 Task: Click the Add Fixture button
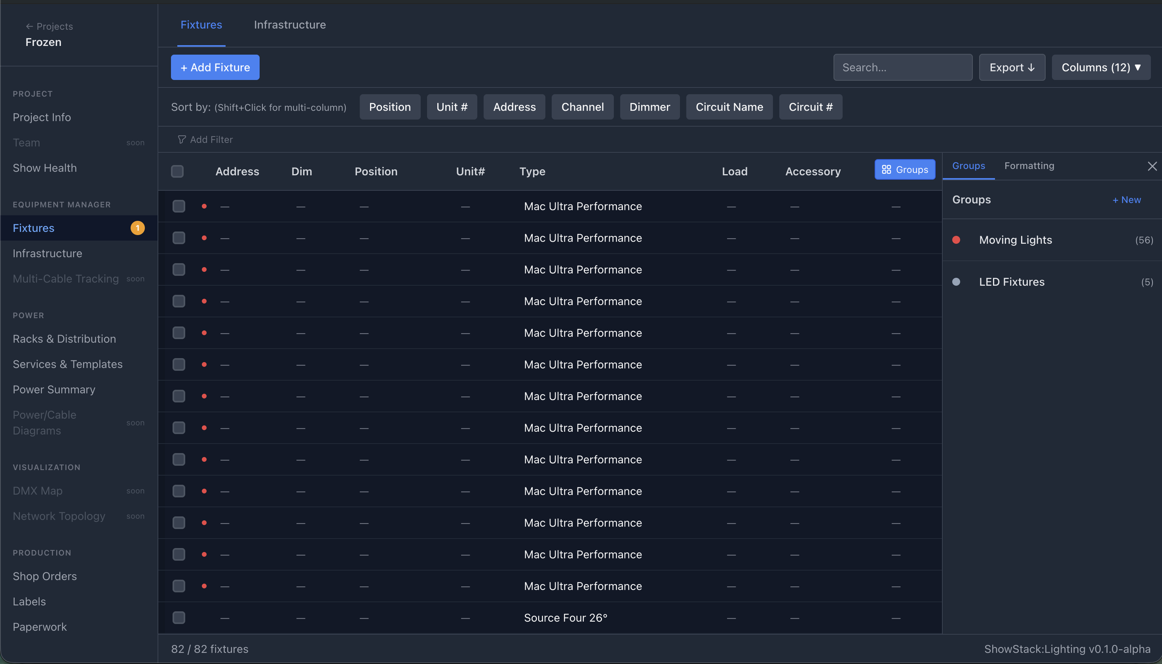[x=215, y=67]
